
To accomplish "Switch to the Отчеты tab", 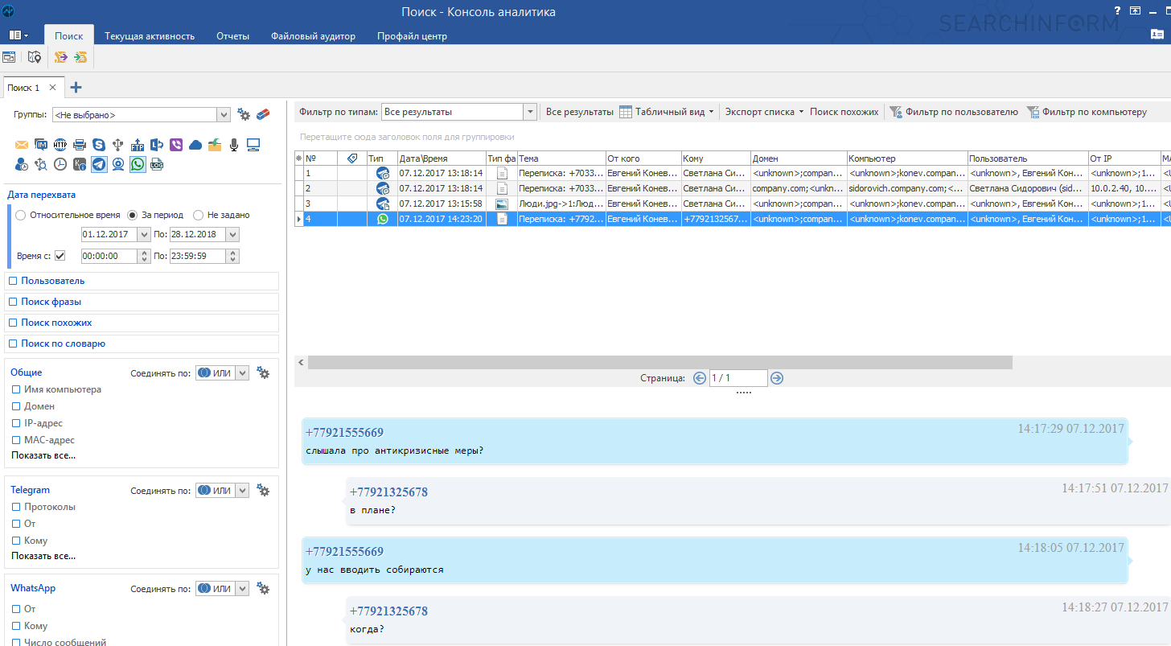I will point(232,36).
